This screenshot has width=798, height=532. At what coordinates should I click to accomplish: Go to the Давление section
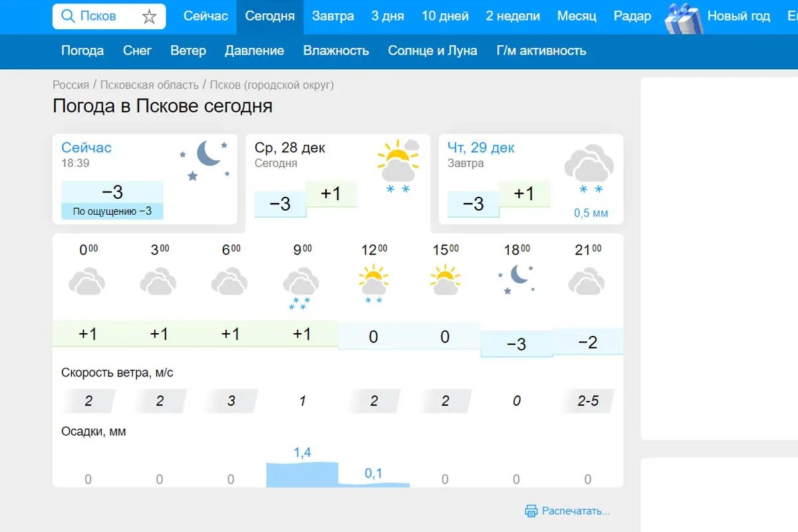pyautogui.click(x=254, y=51)
